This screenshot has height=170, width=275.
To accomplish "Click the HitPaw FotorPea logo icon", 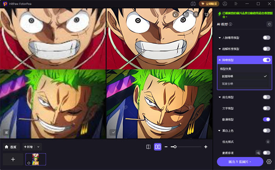I will (x=5, y=4).
